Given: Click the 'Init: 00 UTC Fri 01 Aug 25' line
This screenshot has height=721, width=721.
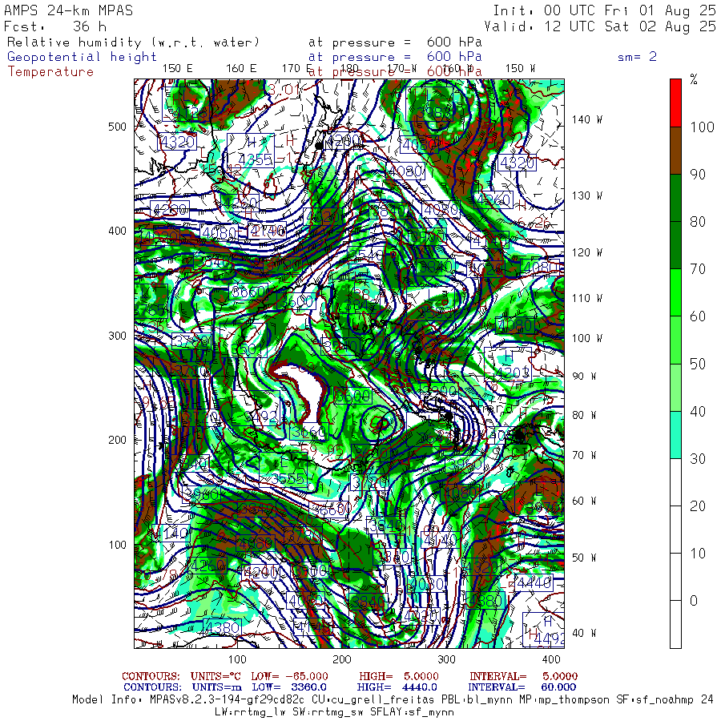Looking at the screenshot, I should coord(604,10).
